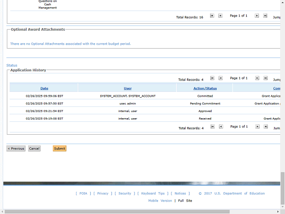Click first-page icon below Application History table
The width and height of the screenshot is (285, 214).
pos(212,127)
